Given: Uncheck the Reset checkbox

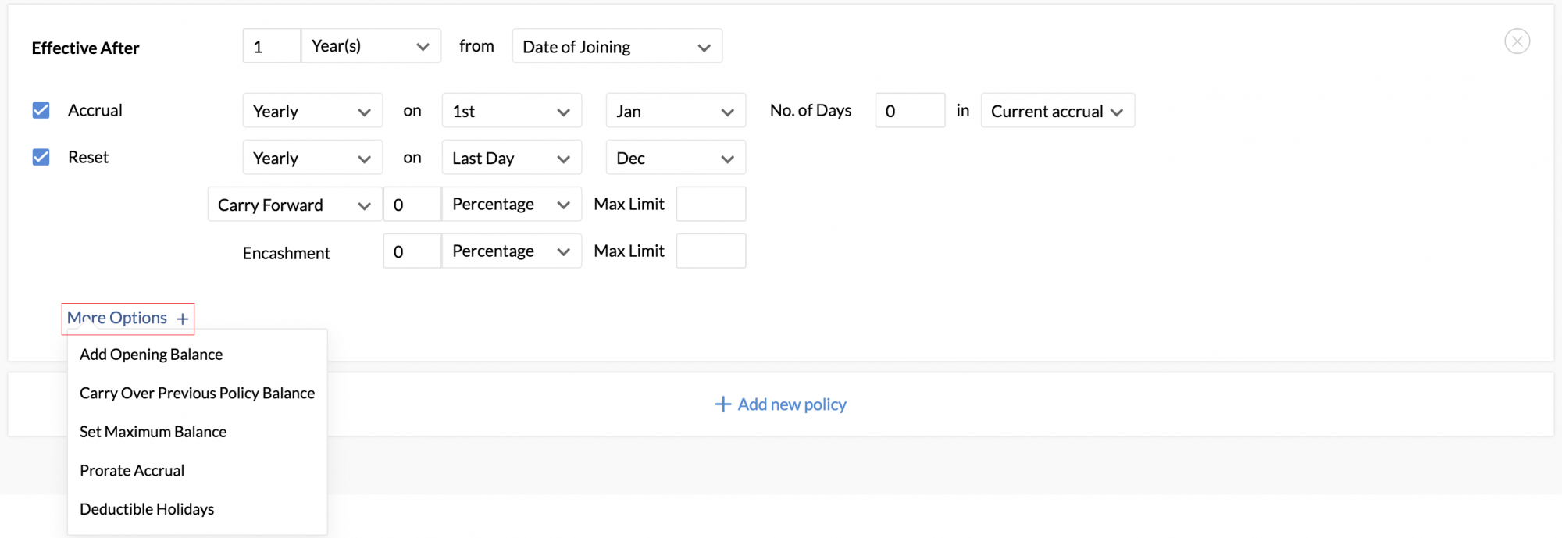Looking at the screenshot, I should [41, 157].
